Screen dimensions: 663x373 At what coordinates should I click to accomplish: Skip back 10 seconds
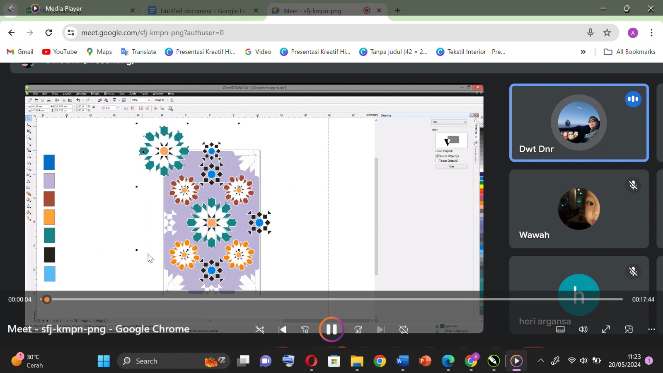tap(305, 329)
